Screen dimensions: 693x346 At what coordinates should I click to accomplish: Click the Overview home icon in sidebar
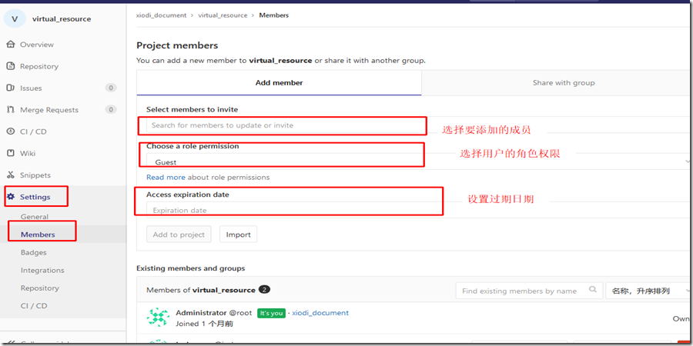click(11, 45)
